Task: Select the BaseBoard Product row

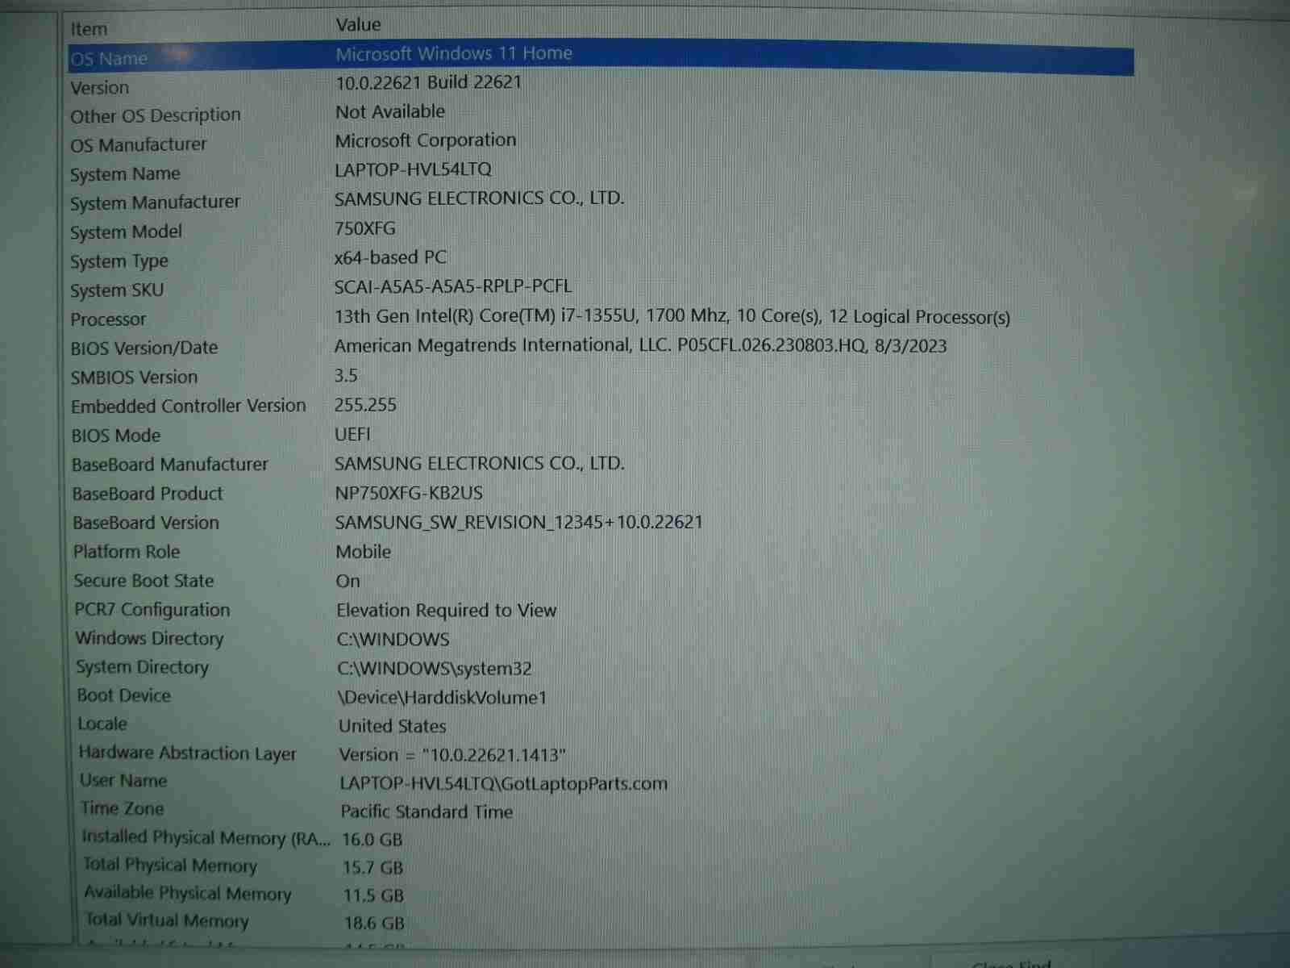Action: coord(148,494)
